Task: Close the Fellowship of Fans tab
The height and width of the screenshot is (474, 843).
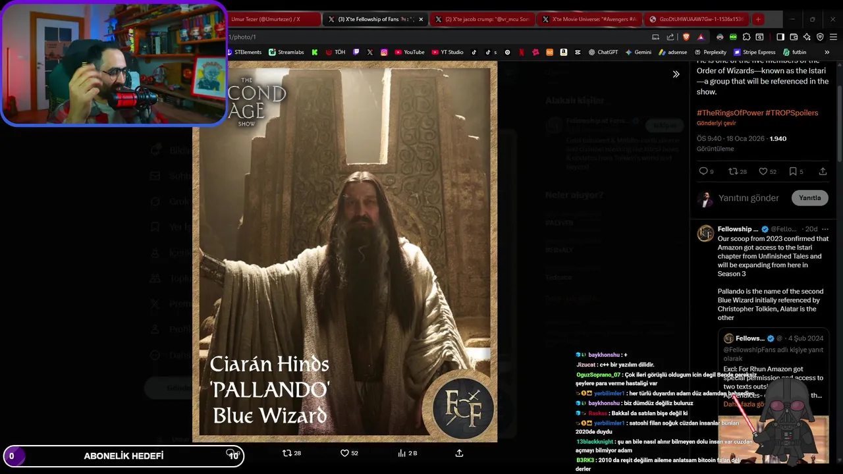Action: (x=421, y=19)
